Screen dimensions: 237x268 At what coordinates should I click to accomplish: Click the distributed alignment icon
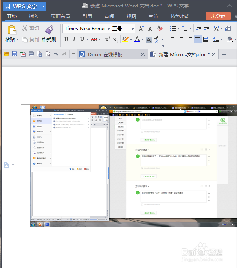(206, 40)
